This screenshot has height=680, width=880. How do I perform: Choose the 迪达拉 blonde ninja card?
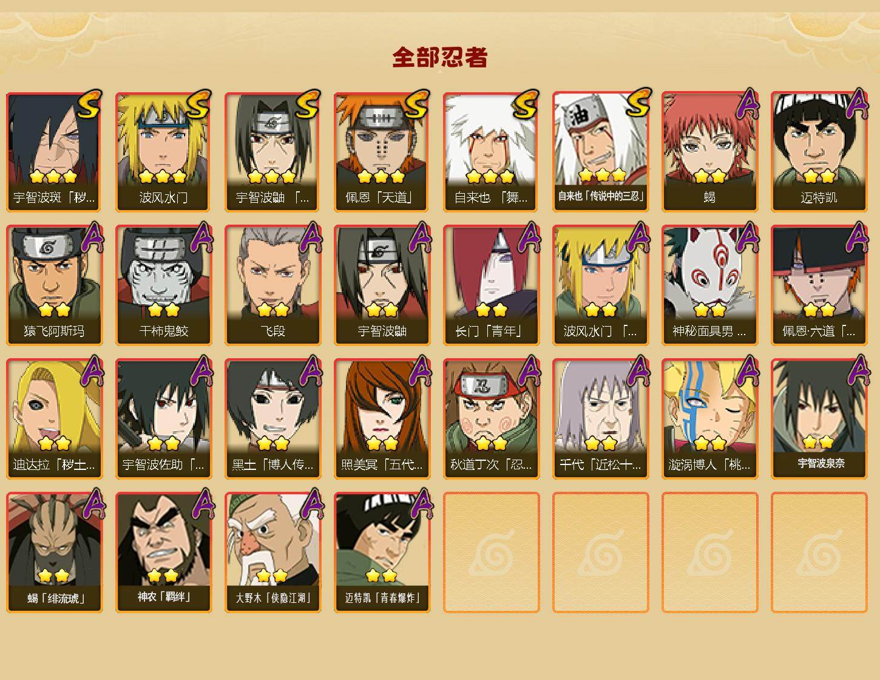coord(54,419)
